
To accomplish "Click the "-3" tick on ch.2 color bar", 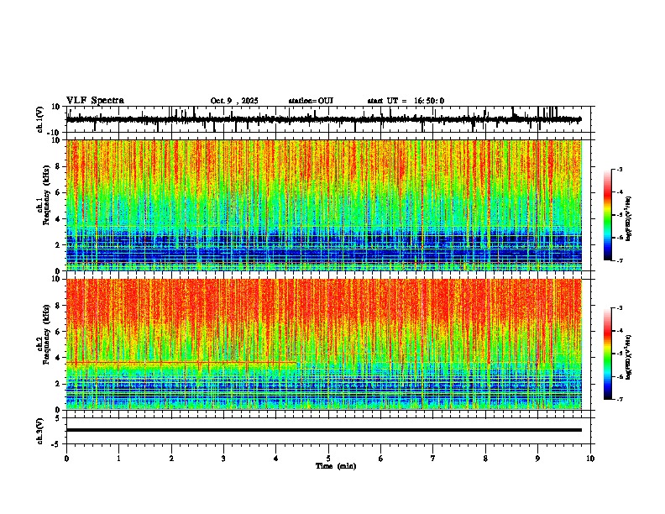I will click(x=619, y=308).
